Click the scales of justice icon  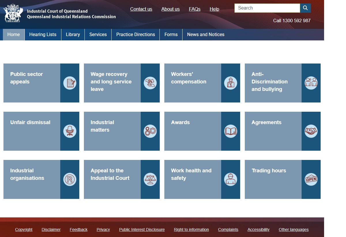click(x=150, y=180)
